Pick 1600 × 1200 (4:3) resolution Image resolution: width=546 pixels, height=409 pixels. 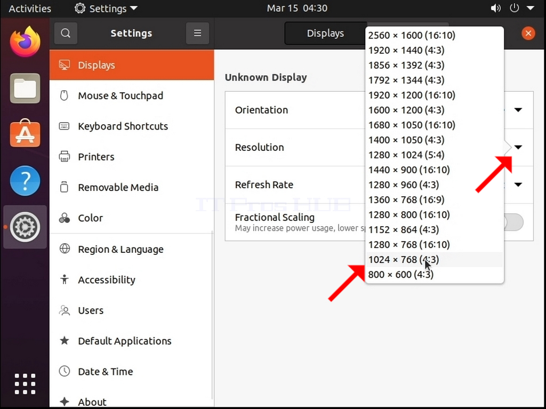434,110
